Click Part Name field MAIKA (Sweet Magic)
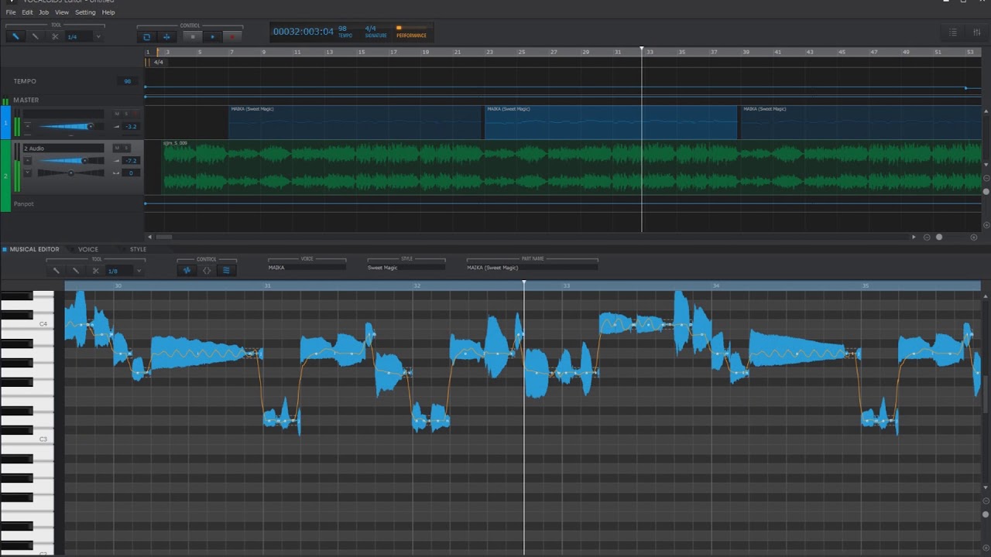 coord(532,268)
